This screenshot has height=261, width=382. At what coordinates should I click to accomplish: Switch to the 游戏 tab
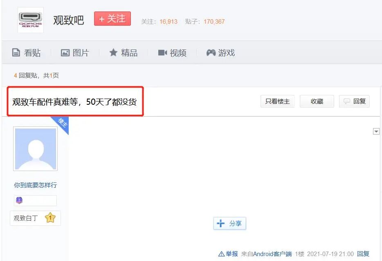221,53
